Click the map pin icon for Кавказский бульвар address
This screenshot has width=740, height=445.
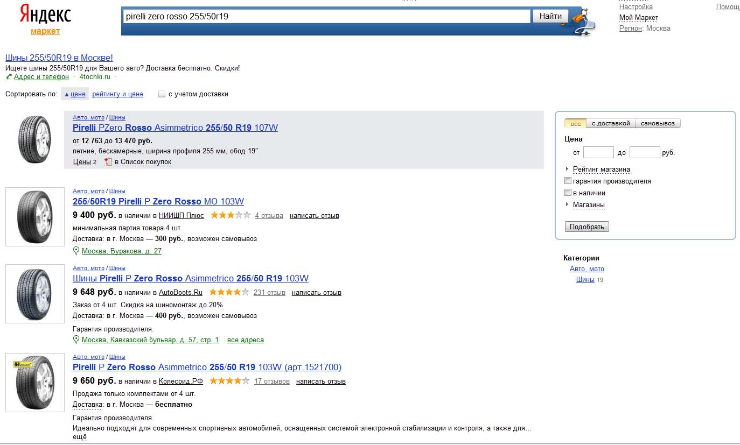click(76, 340)
